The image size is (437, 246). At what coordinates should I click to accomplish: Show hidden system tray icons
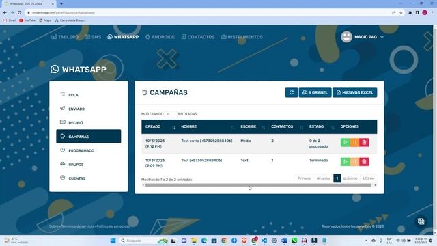pyautogui.click(x=366, y=241)
